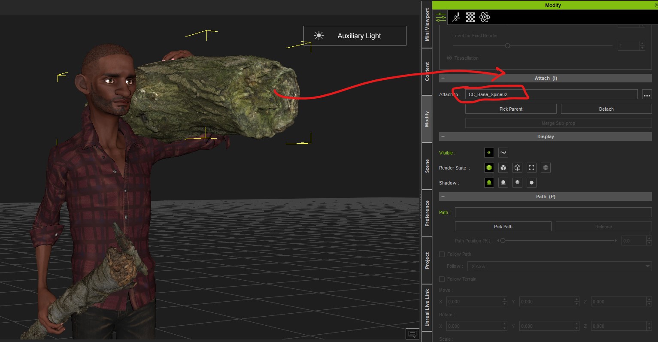The height and width of the screenshot is (342, 658).
Task: Collapse the Display section
Action: 443,136
